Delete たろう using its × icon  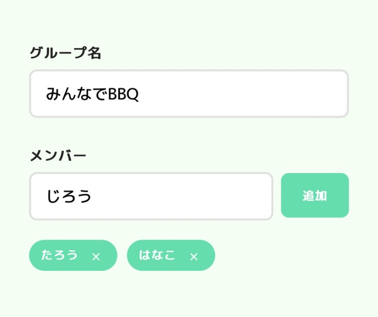point(96,257)
